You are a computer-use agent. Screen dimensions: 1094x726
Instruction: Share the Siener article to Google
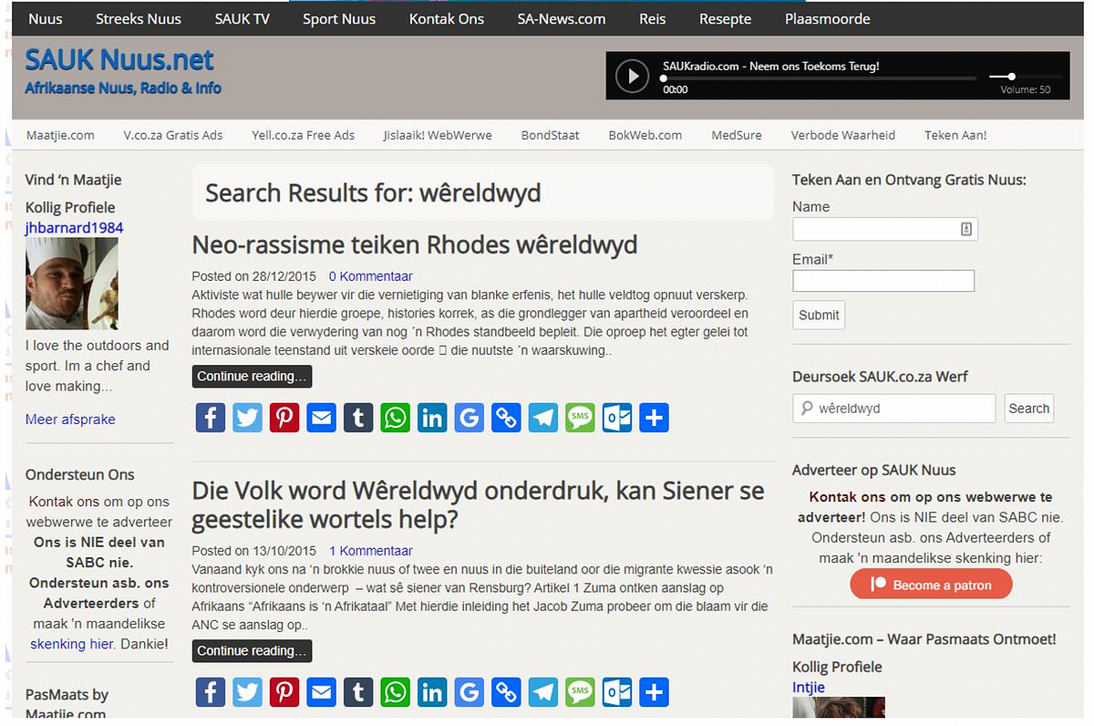tap(470, 692)
